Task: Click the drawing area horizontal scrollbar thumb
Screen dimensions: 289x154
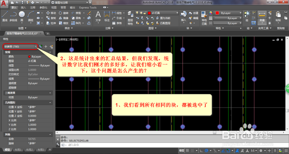Action: click(x=214, y=132)
